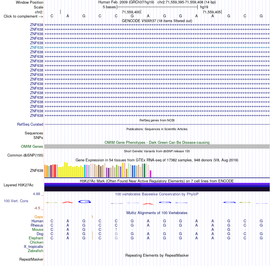This screenshot has width=270, height=266.
Task: Click the -4.5 lower PhyloP scale value
Action: pos(37,208)
